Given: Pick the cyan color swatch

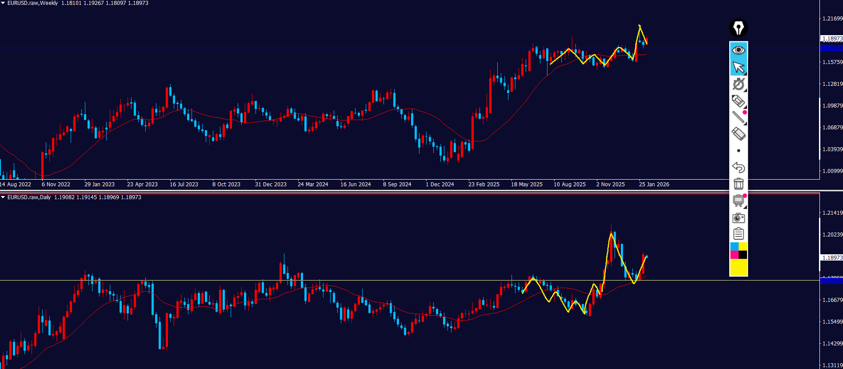Looking at the screenshot, I should [x=734, y=246].
